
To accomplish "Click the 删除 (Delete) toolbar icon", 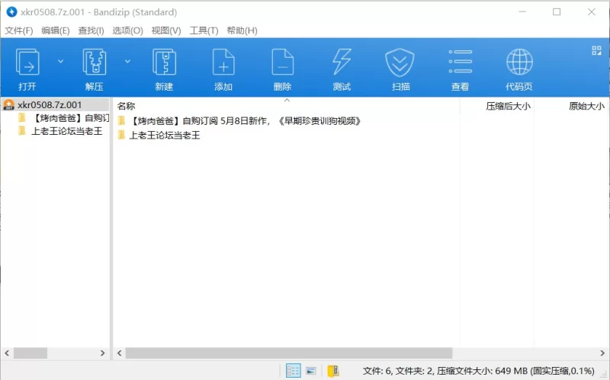I will point(282,62).
